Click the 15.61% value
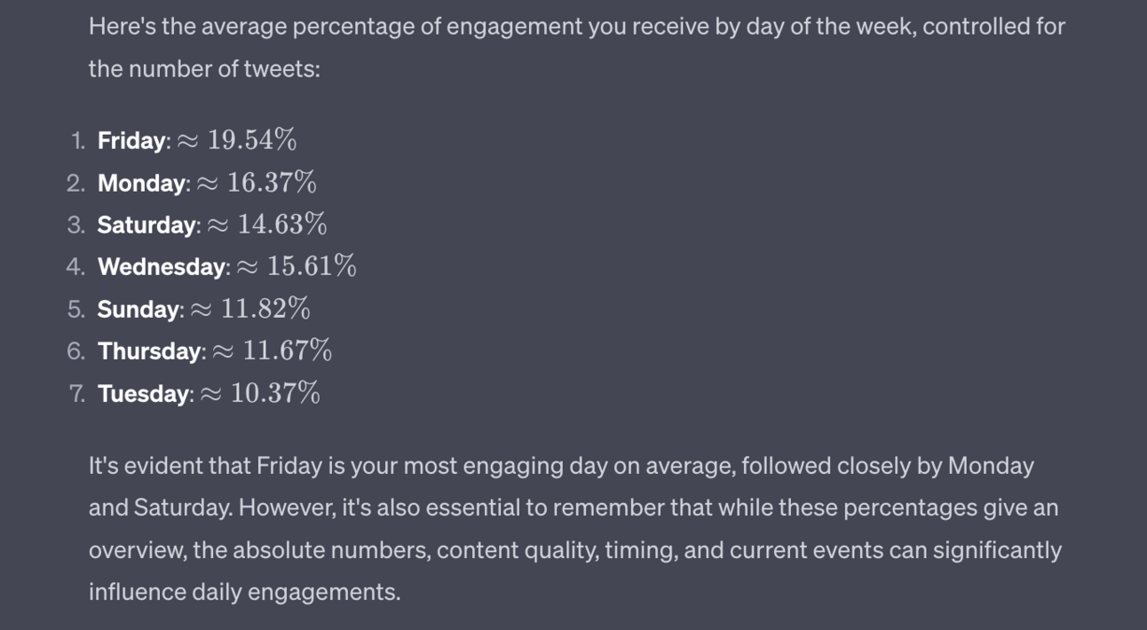 pos(311,267)
